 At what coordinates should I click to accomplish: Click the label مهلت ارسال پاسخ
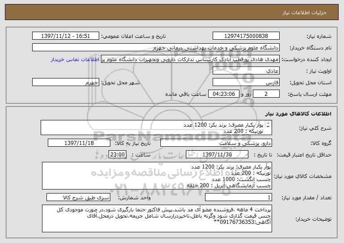[x=310, y=94]
